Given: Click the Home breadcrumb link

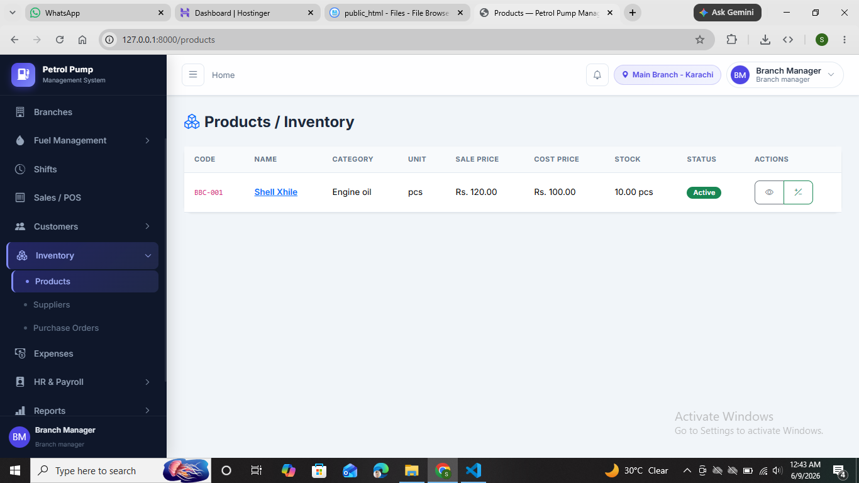Looking at the screenshot, I should [x=223, y=75].
